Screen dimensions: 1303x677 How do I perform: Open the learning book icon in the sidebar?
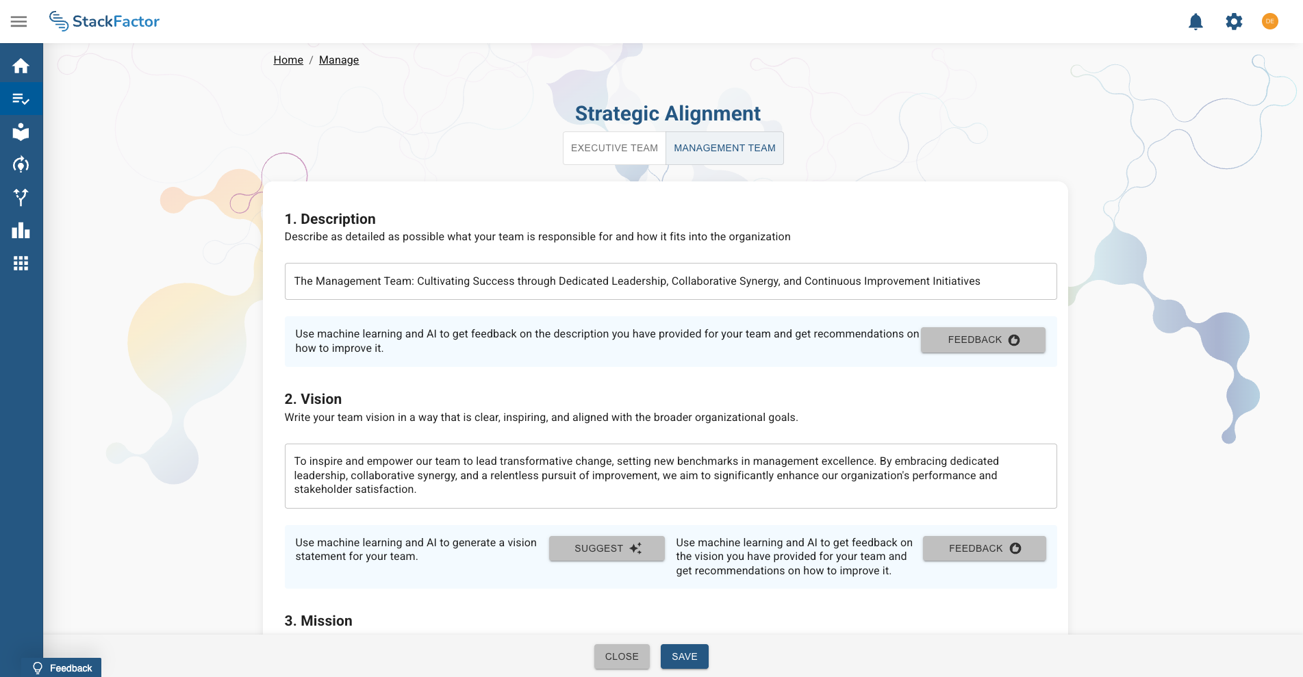click(x=21, y=131)
